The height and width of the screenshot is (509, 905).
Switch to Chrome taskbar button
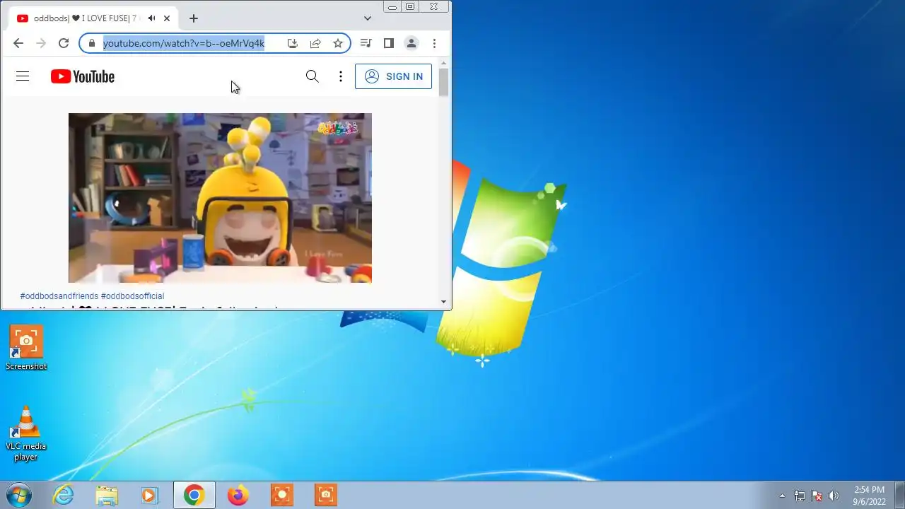tap(194, 495)
